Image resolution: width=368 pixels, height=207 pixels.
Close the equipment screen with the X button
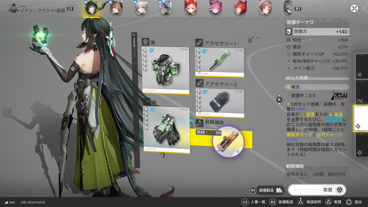(x=355, y=9)
